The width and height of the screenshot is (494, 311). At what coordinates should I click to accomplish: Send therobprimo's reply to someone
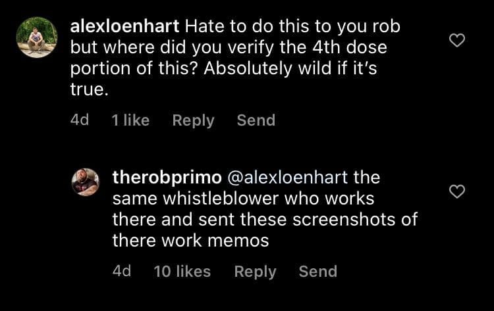(317, 272)
